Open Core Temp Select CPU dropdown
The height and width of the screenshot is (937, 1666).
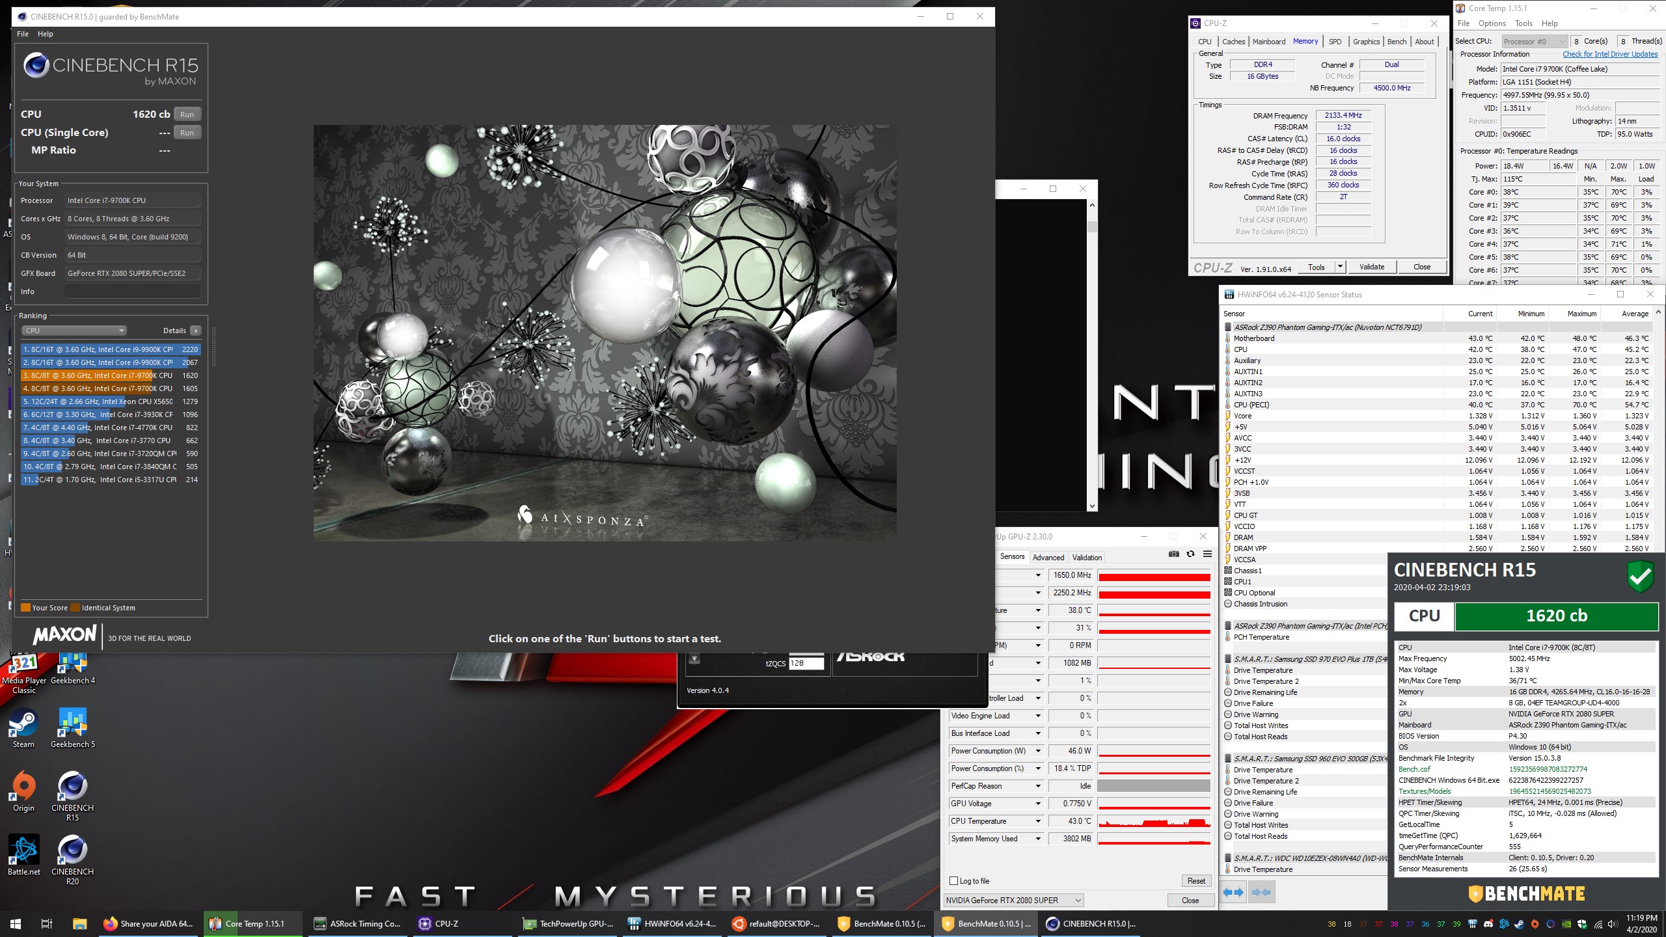pos(1535,42)
